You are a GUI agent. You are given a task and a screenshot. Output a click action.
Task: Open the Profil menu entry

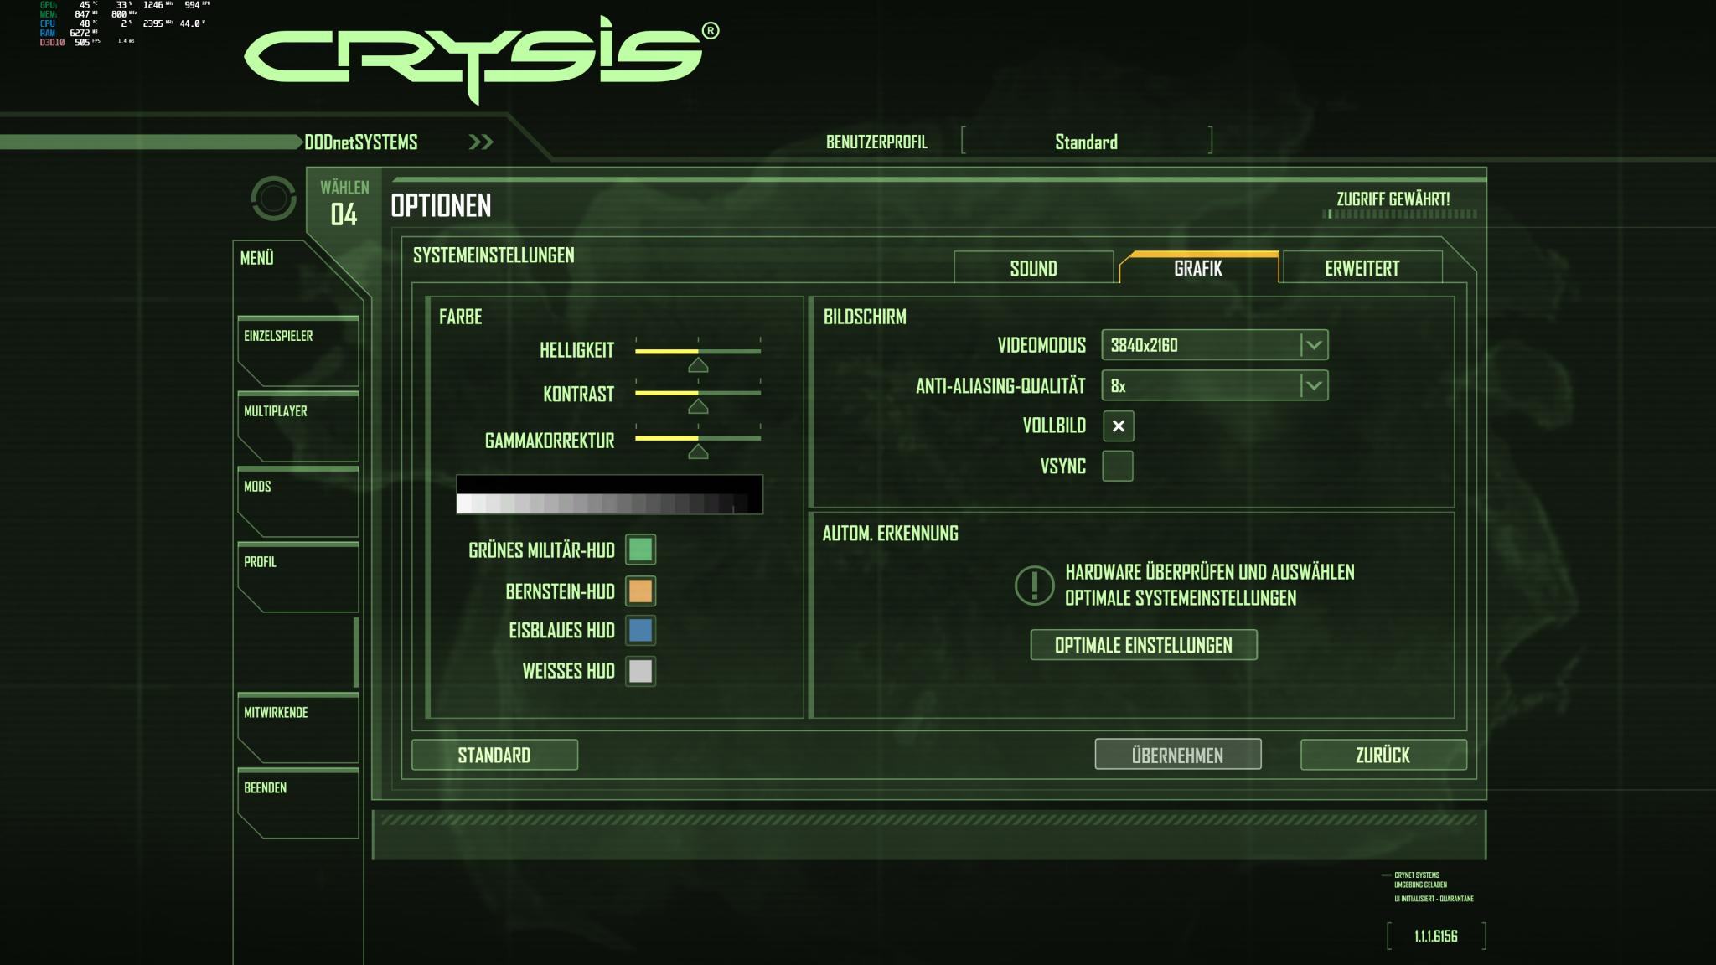pyautogui.click(x=297, y=577)
